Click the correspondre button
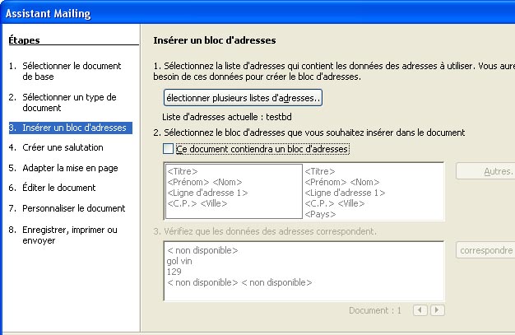Image resolution: width=515 pixels, height=335 pixels. 485,250
